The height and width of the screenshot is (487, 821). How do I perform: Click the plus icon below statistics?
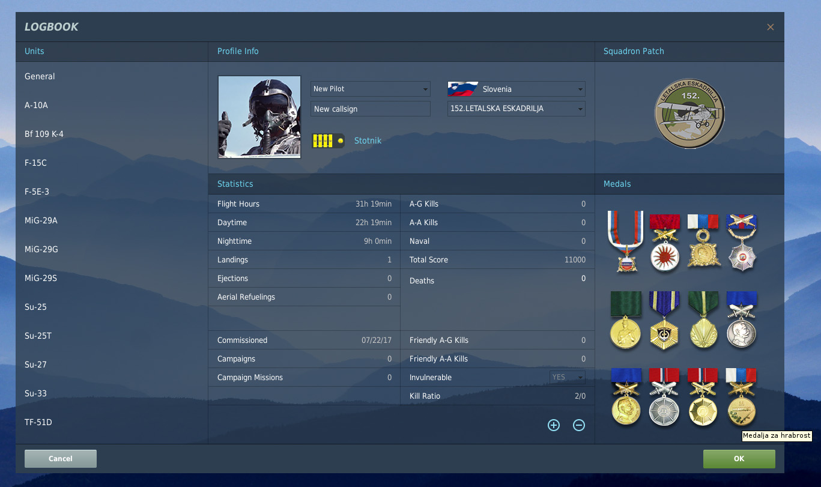pyautogui.click(x=554, y=425)
